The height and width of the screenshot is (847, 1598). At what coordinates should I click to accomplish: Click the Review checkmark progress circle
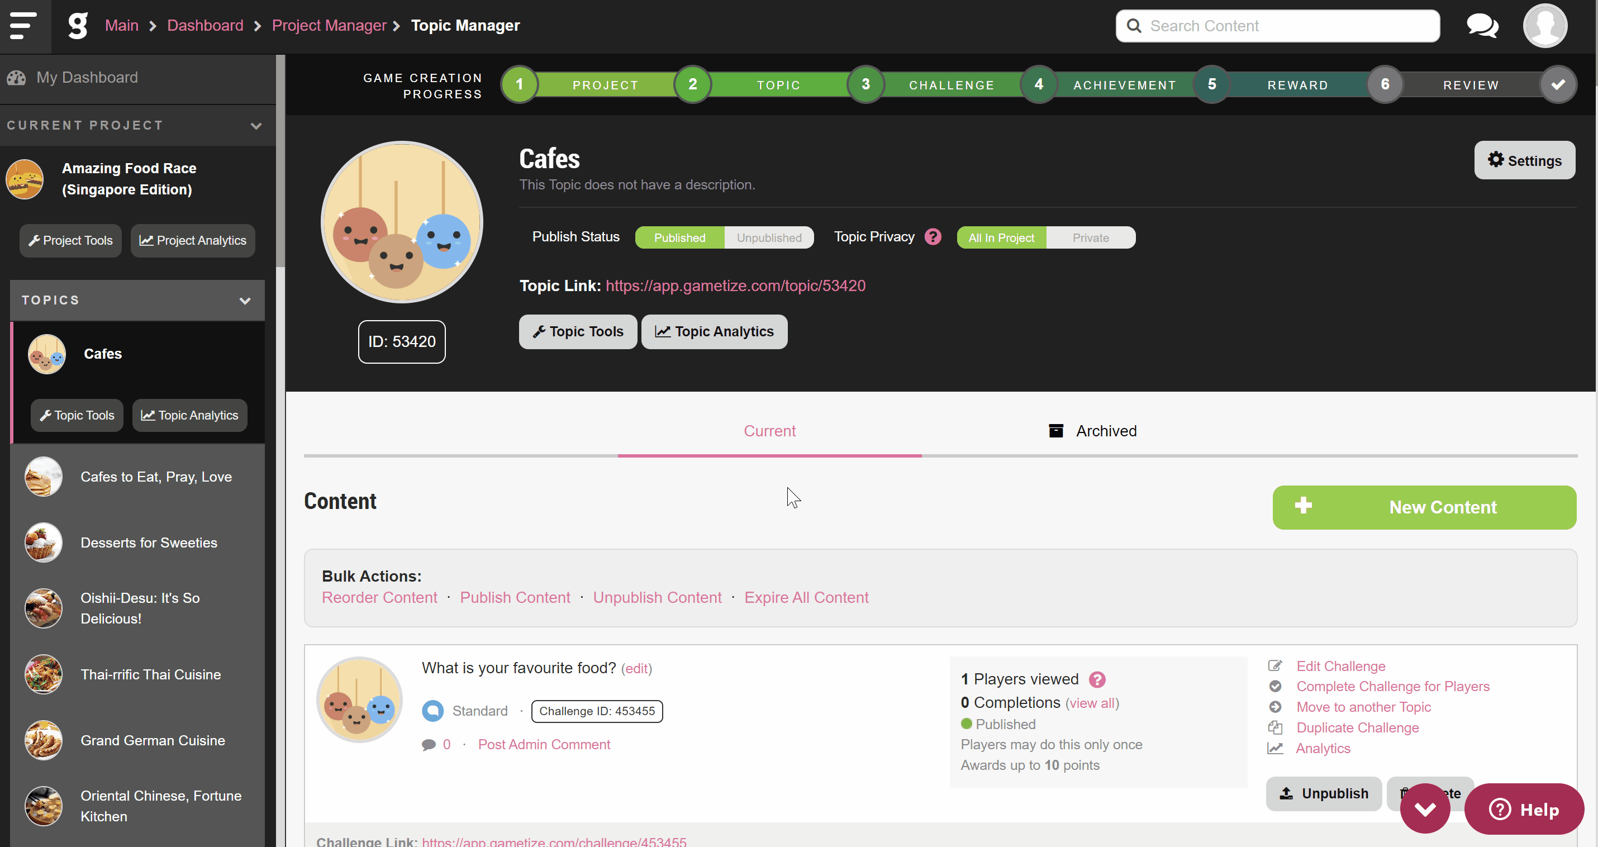1558,84
